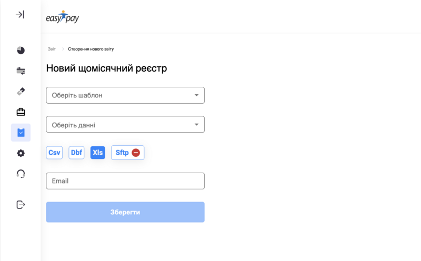
Task: Open the briefcase sidebar icon
Action: [x=21, y=112]
